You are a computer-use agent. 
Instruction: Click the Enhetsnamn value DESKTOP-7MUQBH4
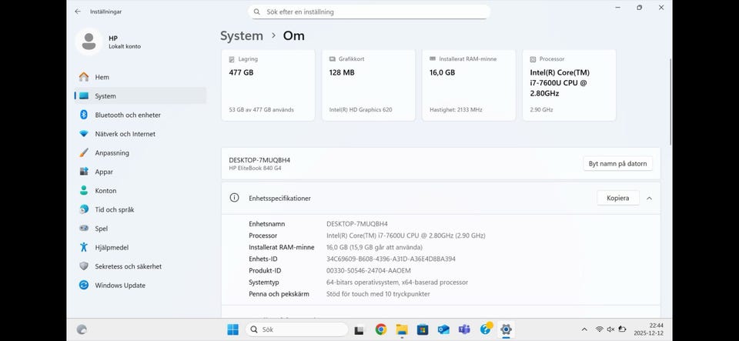[356, 224]
